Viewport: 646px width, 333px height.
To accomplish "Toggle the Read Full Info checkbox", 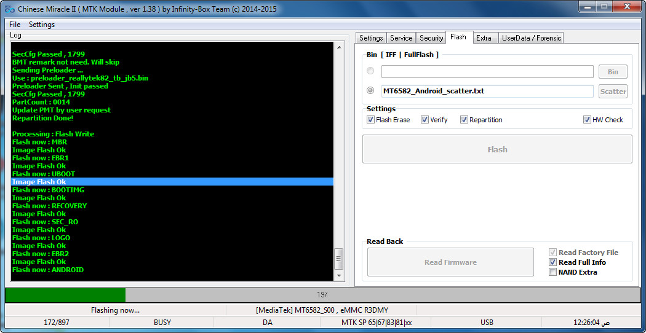I will 552,262.
